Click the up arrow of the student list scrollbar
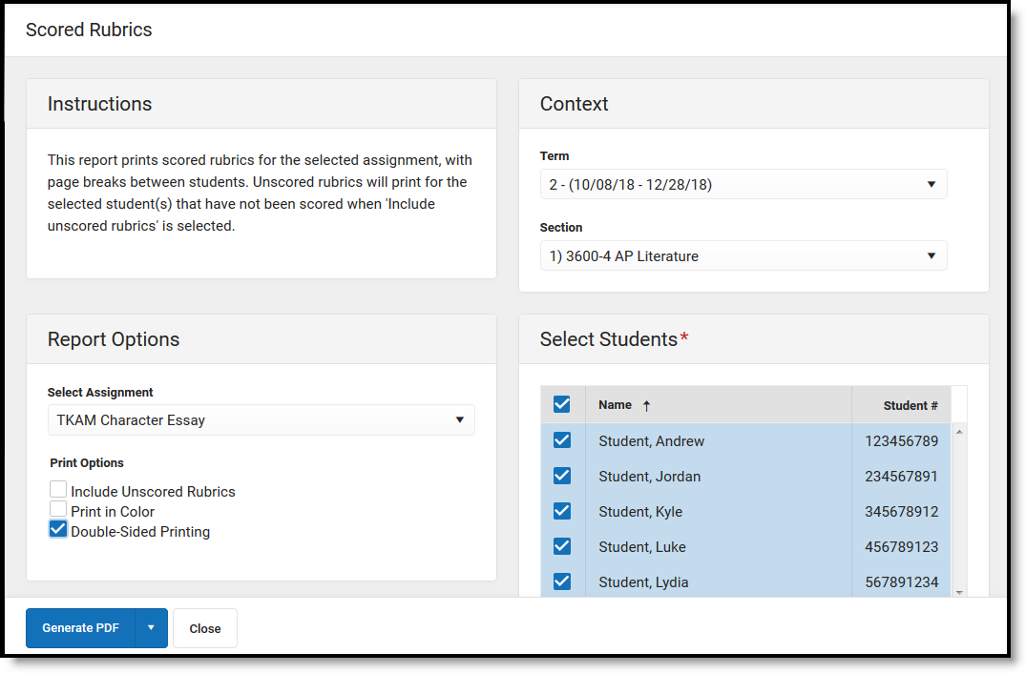The width and height of the screenshot is (1026, 673). [x=958, y=432]
